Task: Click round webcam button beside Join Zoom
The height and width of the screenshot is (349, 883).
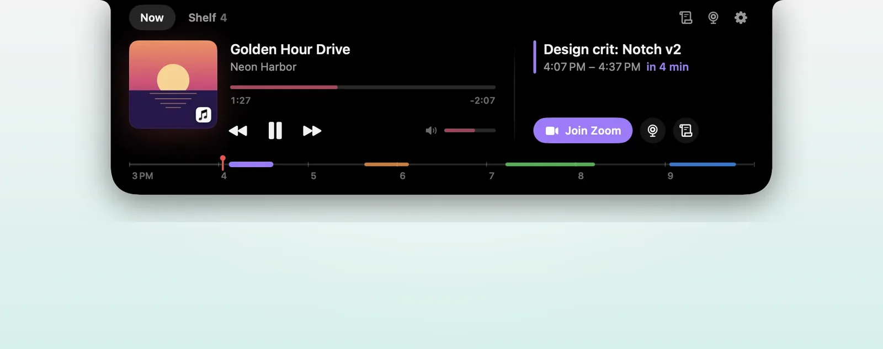Action: [652, 131]
